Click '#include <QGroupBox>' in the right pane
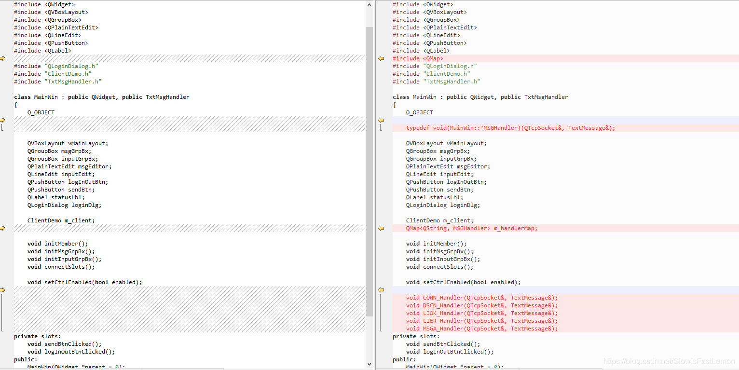Image resolution: width=739 pixels, height=370 pixels. (426, 20)
